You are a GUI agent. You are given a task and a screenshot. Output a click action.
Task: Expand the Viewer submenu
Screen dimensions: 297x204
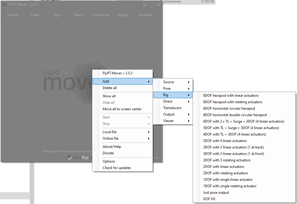click(x=173, y=121)
